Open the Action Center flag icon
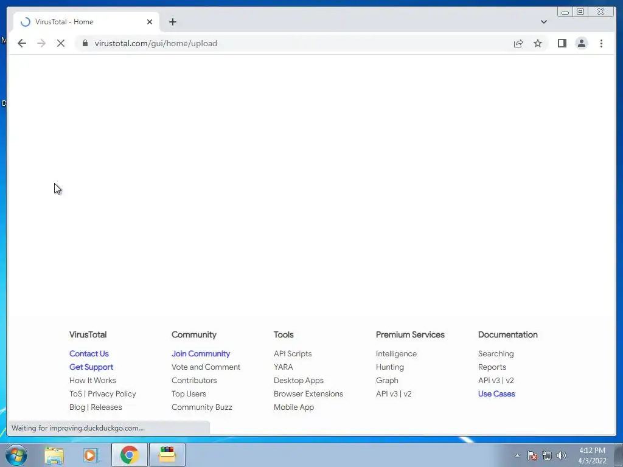This screenshot has height=467, width=623. [x=532, y=455]
